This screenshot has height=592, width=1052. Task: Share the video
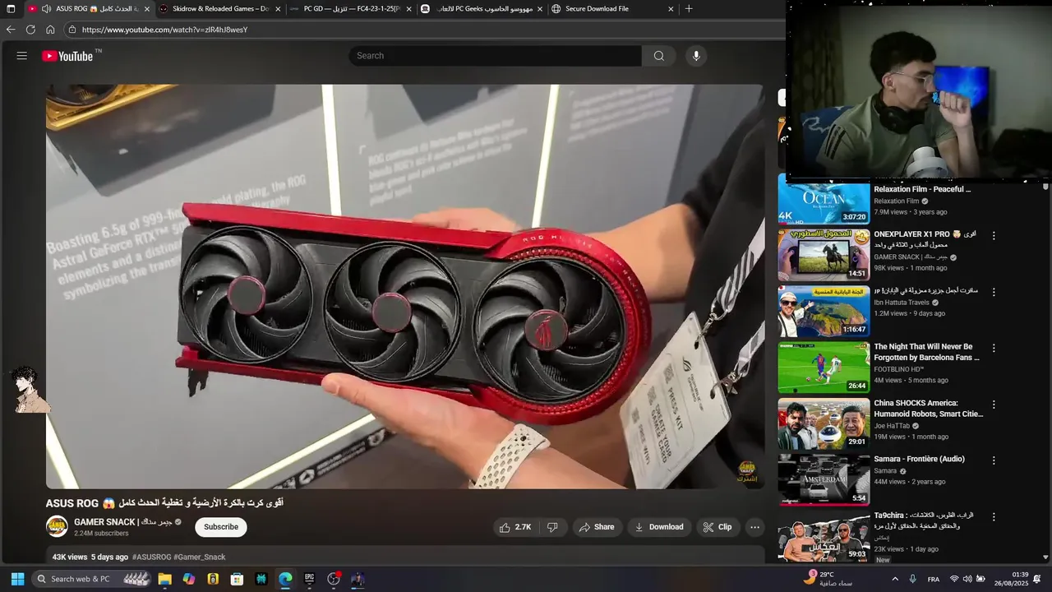point(598,527)
